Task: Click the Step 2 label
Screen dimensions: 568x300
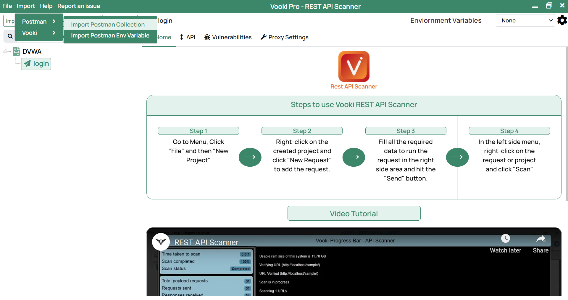Action: pos(302,131)
